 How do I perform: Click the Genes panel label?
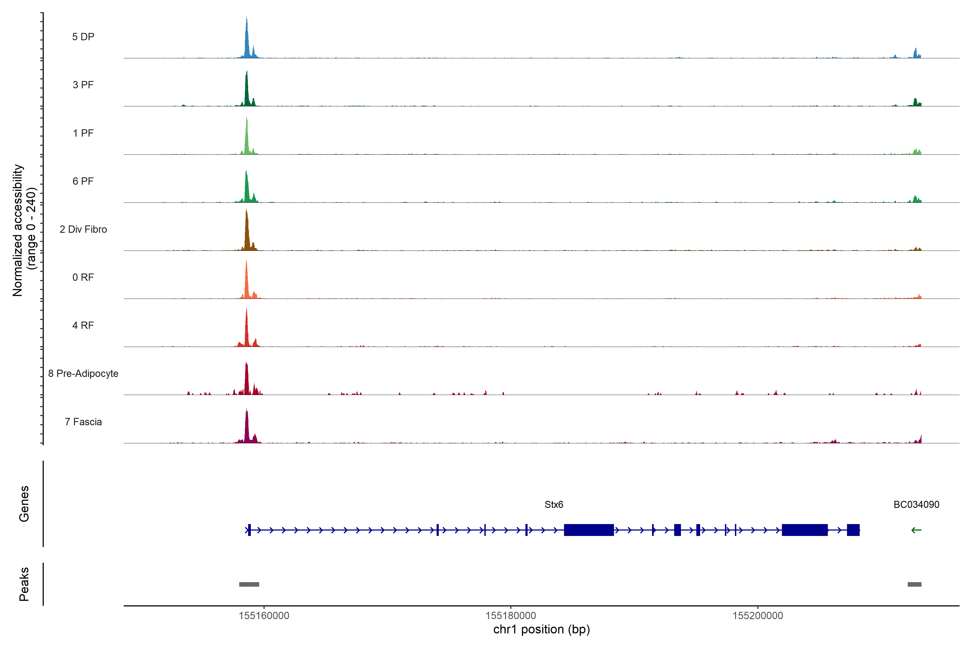point(24,504)
